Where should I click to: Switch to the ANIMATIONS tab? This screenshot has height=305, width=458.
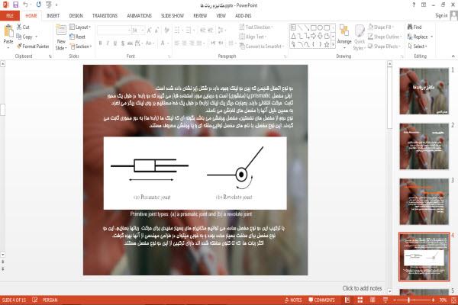tap(139, 16)
